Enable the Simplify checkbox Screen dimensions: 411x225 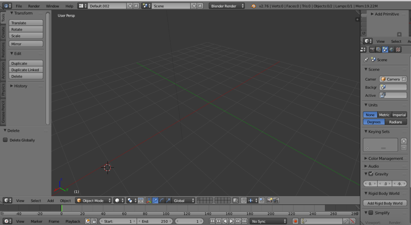[x=371, y=213]
